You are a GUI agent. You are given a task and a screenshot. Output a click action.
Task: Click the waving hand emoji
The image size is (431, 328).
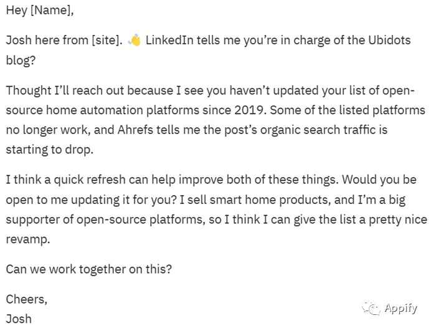click(x=135, y=40)
